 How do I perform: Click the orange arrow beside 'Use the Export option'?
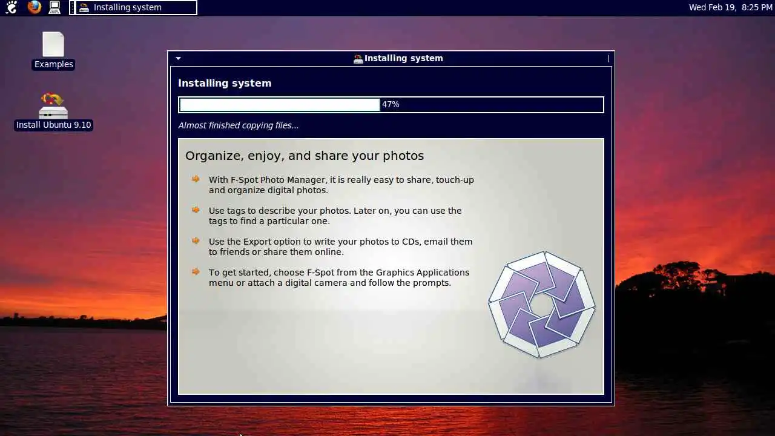click(196, 240)
